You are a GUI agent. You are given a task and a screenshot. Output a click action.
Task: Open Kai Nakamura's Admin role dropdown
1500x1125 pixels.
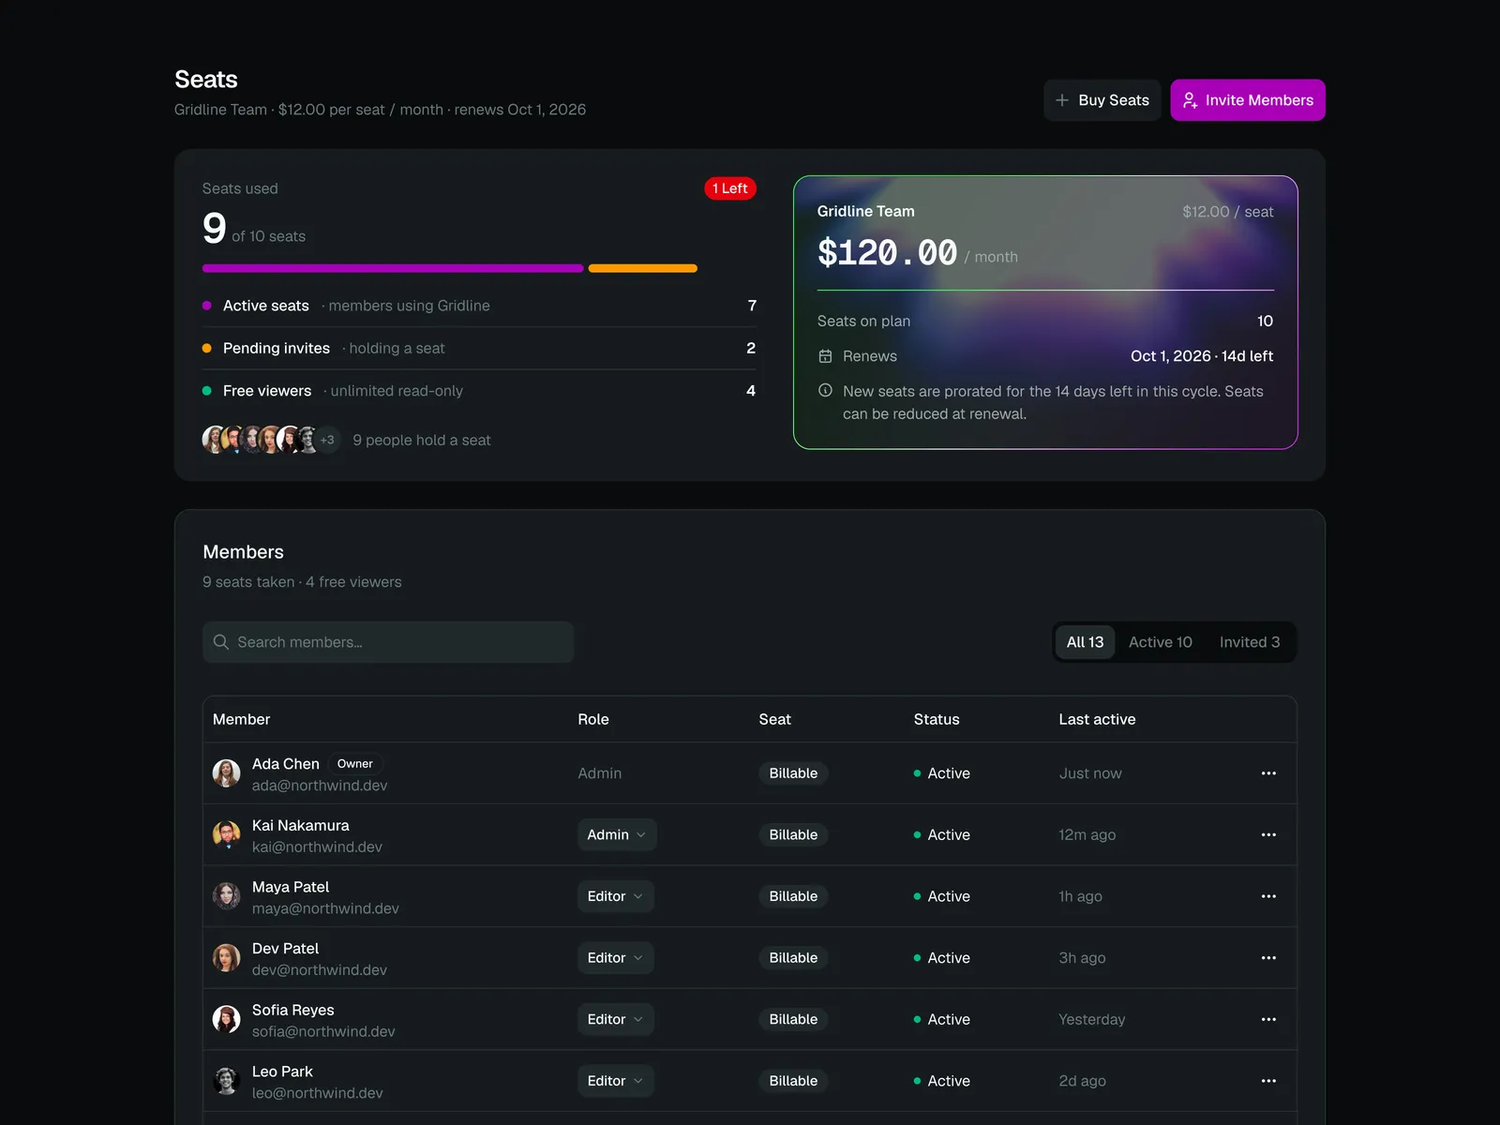[617, 834]
